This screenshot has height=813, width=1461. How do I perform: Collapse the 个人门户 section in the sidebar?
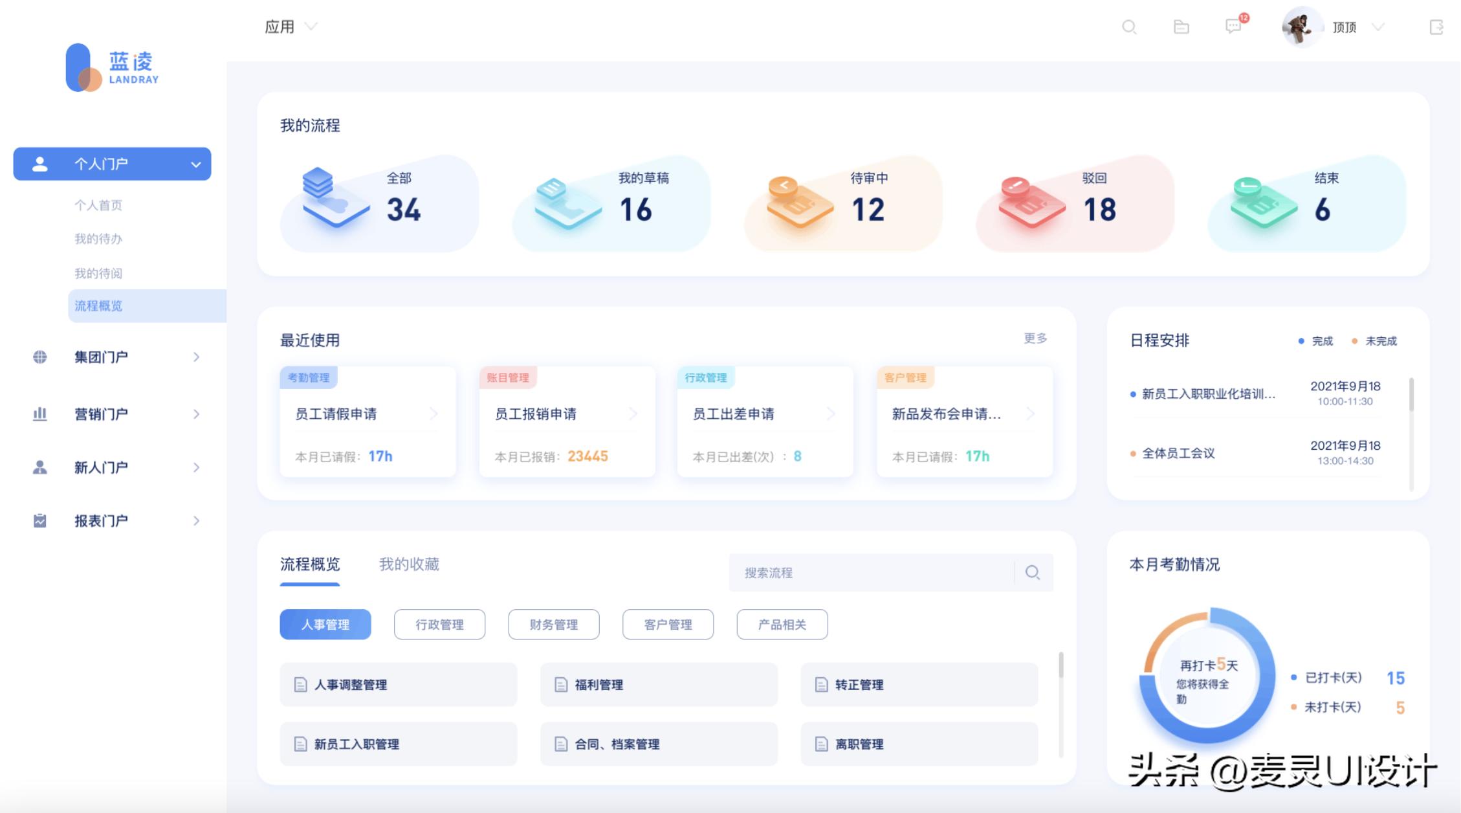coord(196,164)
